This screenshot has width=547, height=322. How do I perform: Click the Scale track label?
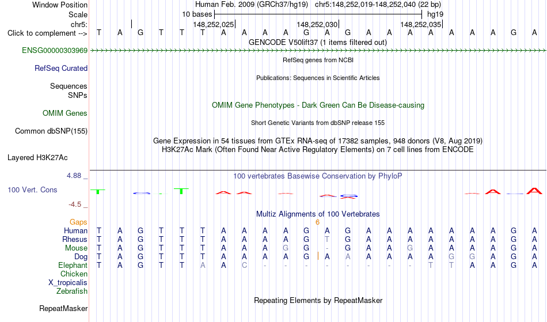coord(78,14)
